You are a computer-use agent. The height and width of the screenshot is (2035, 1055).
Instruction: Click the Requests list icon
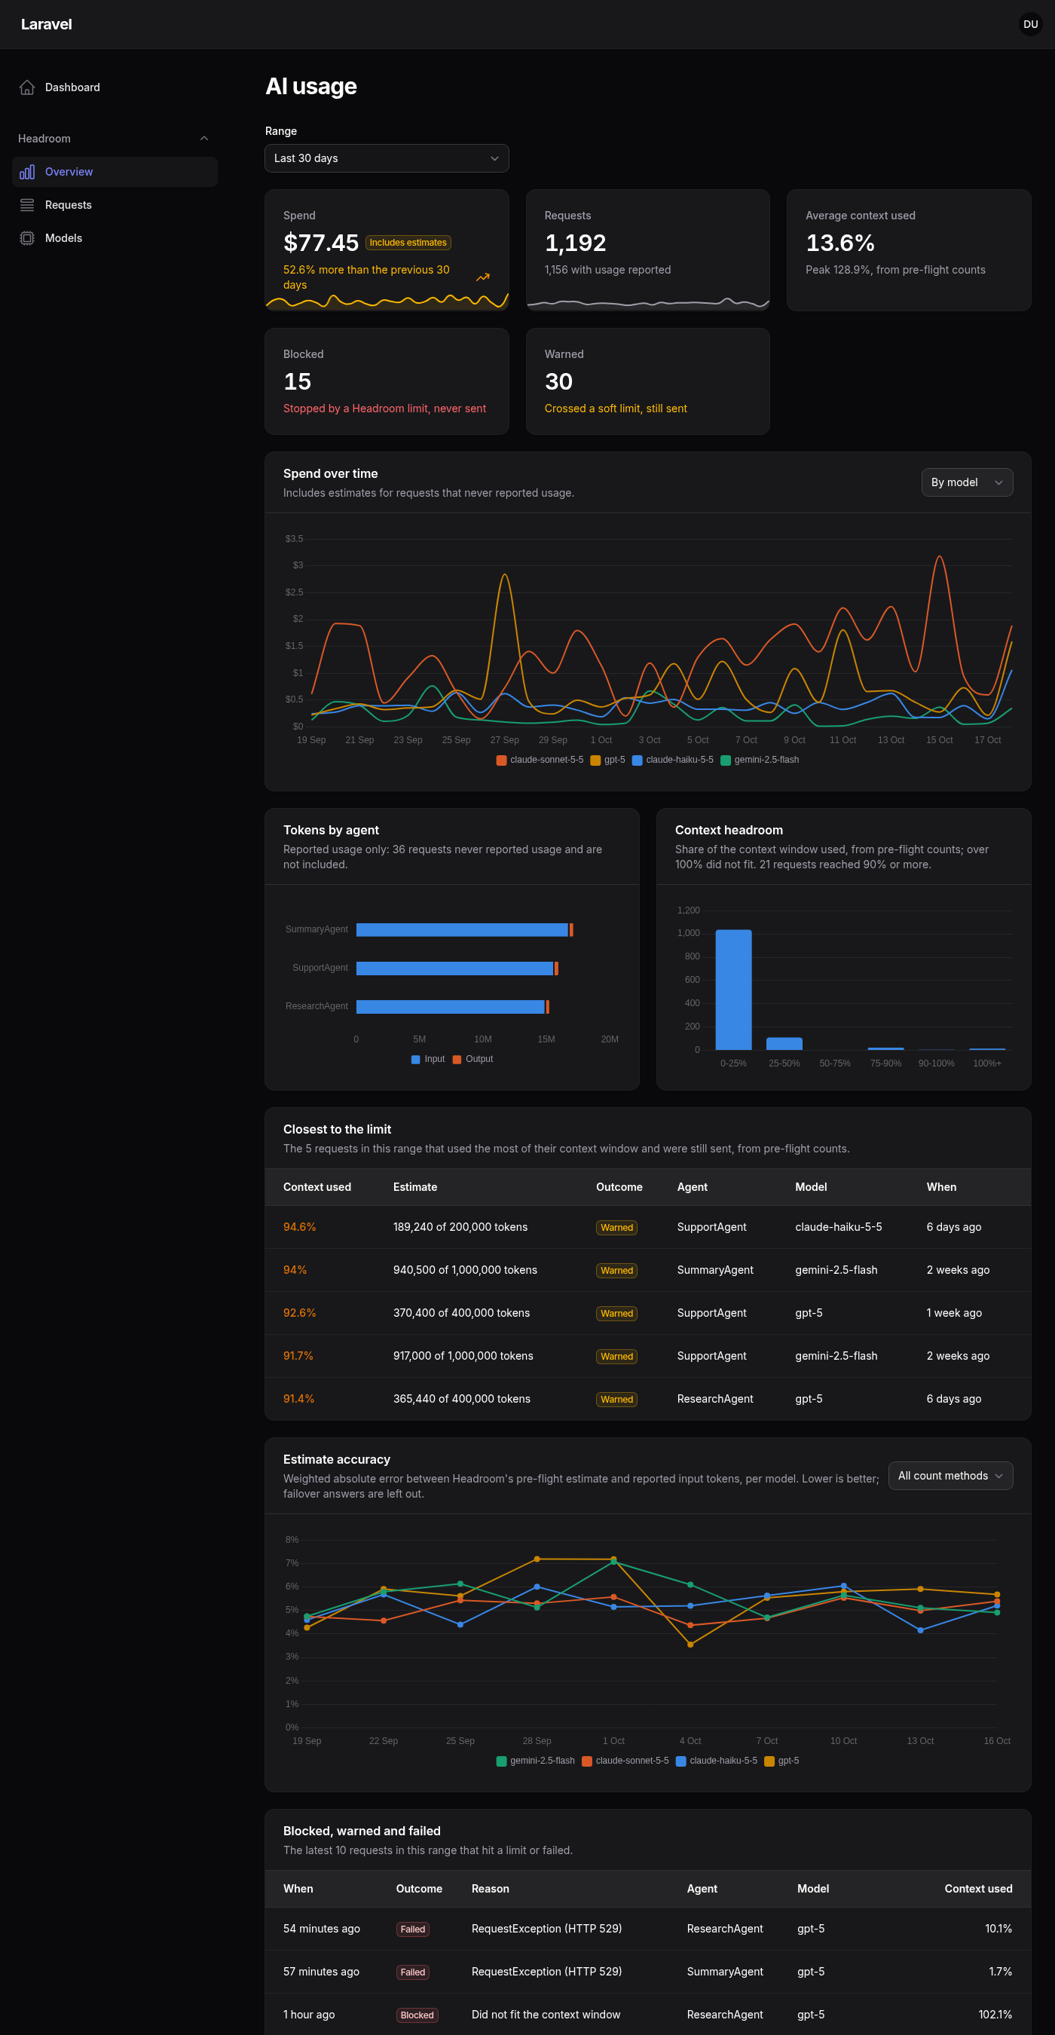point(27,206)
